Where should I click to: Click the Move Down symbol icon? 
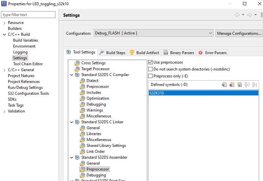pyautogui.click(x=254, y=85)
